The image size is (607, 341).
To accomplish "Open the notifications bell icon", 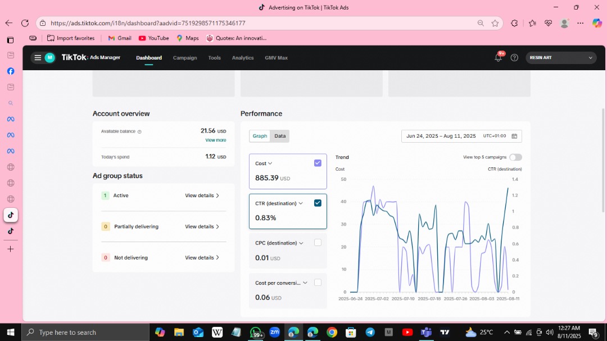I will coord(498,57).
